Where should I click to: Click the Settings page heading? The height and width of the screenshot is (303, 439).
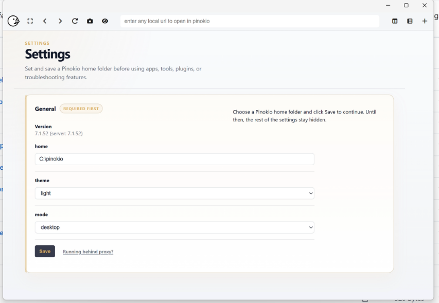click(47, 54)
